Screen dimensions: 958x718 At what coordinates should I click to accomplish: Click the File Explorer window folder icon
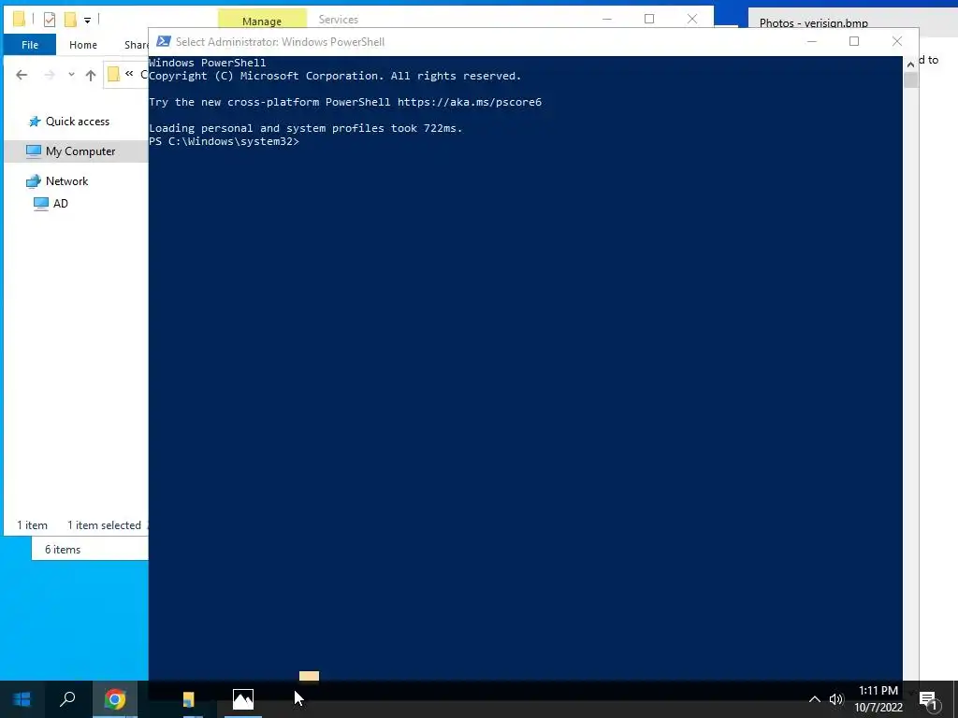click(19, 19)
